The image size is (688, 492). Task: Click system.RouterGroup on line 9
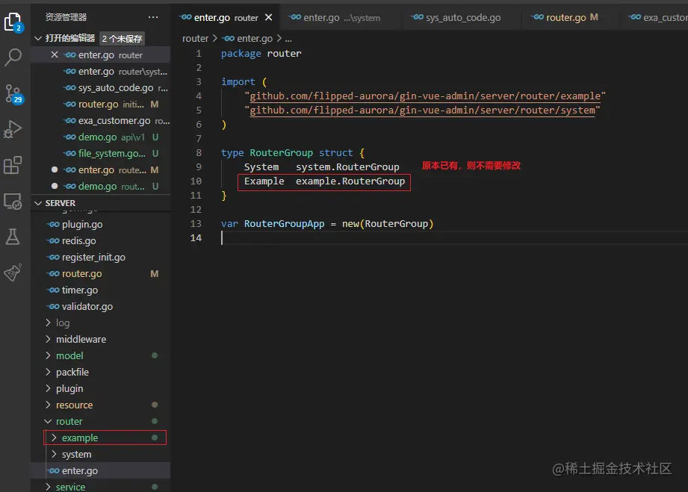(x=347, y=167)
